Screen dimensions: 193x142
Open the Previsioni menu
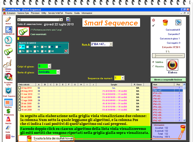tap(35, 13)
